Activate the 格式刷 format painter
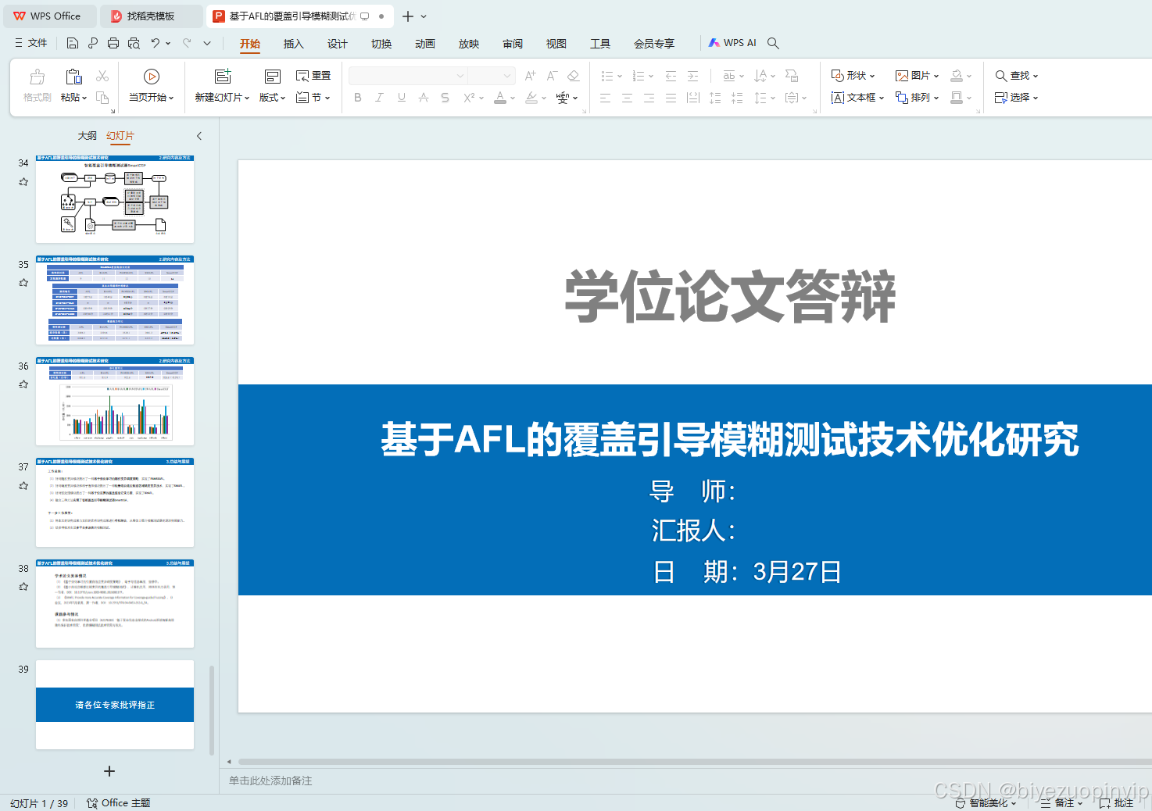 pos(37,86)
